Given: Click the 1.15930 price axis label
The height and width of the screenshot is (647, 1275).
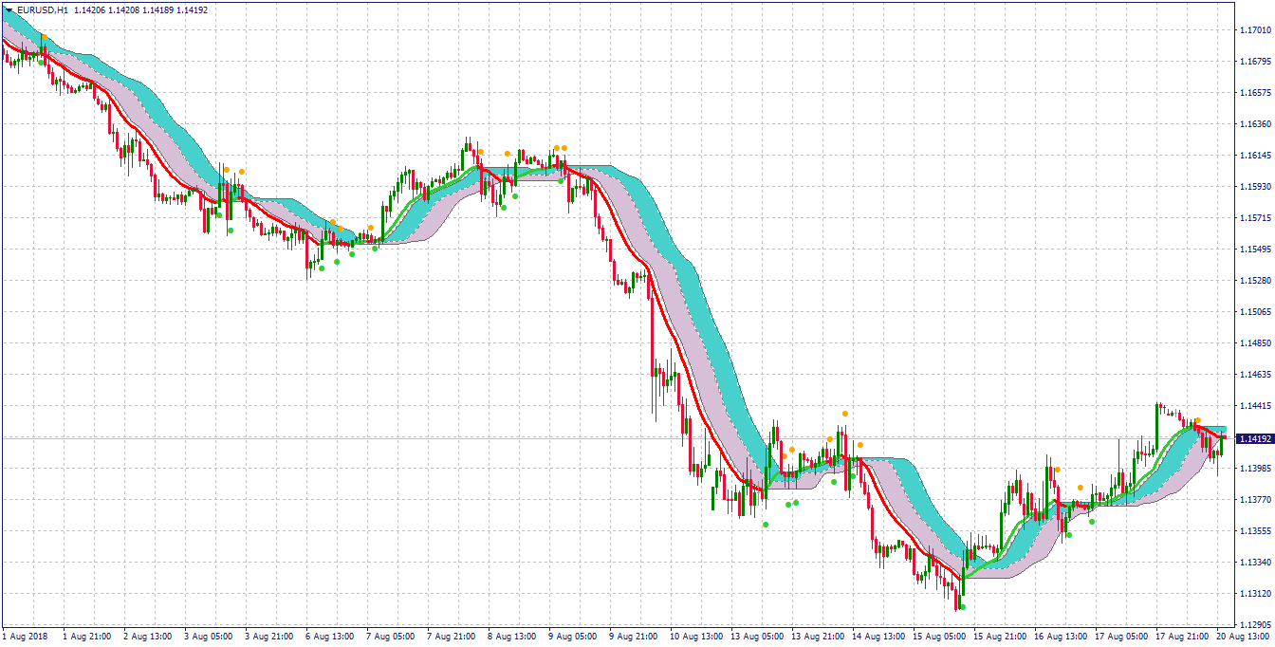Looking at the screenshot, I should click(x=1255, y=187).
